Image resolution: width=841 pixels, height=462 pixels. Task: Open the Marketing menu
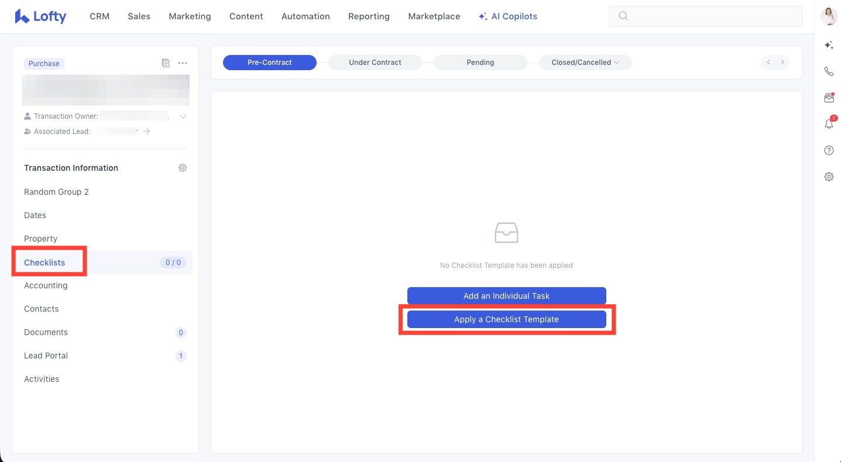190,16
